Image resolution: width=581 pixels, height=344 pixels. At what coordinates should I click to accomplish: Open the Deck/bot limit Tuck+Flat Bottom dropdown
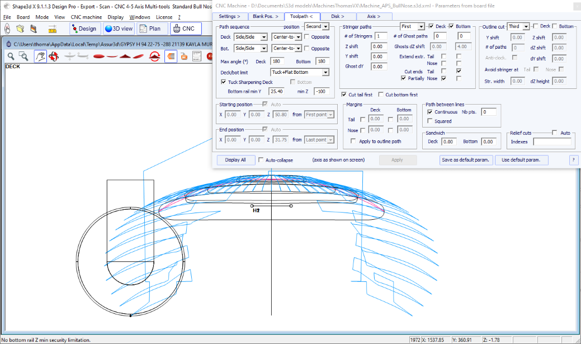(x=300, y=72)
